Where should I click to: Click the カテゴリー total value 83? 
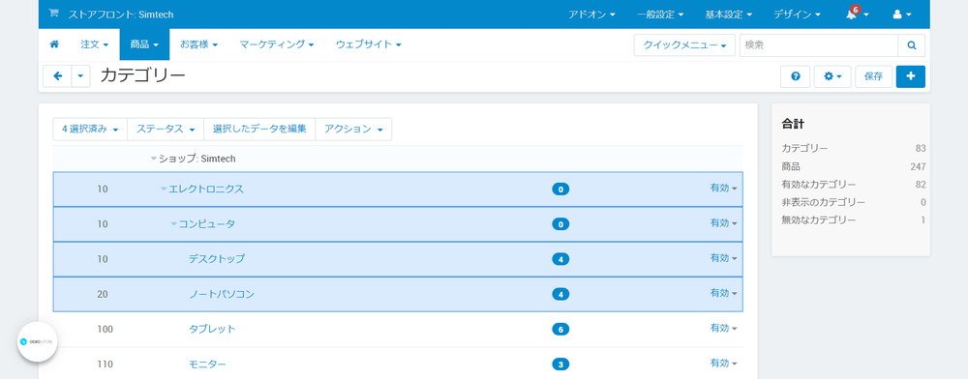point(921,149)
